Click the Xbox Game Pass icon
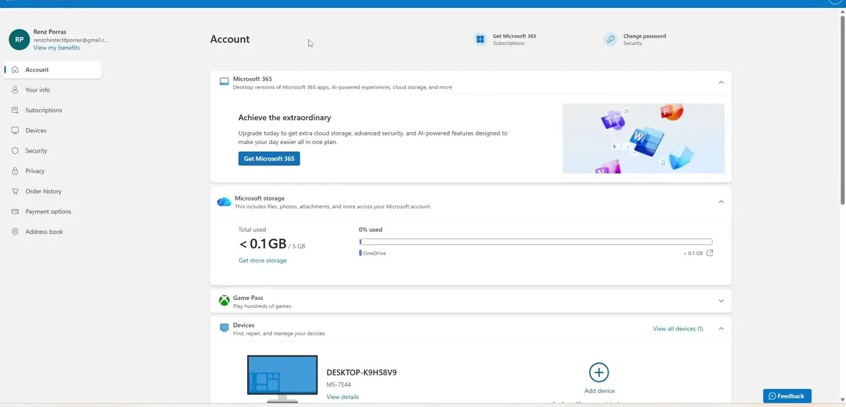Screen dimensions: 846x407 pos(224,301)
